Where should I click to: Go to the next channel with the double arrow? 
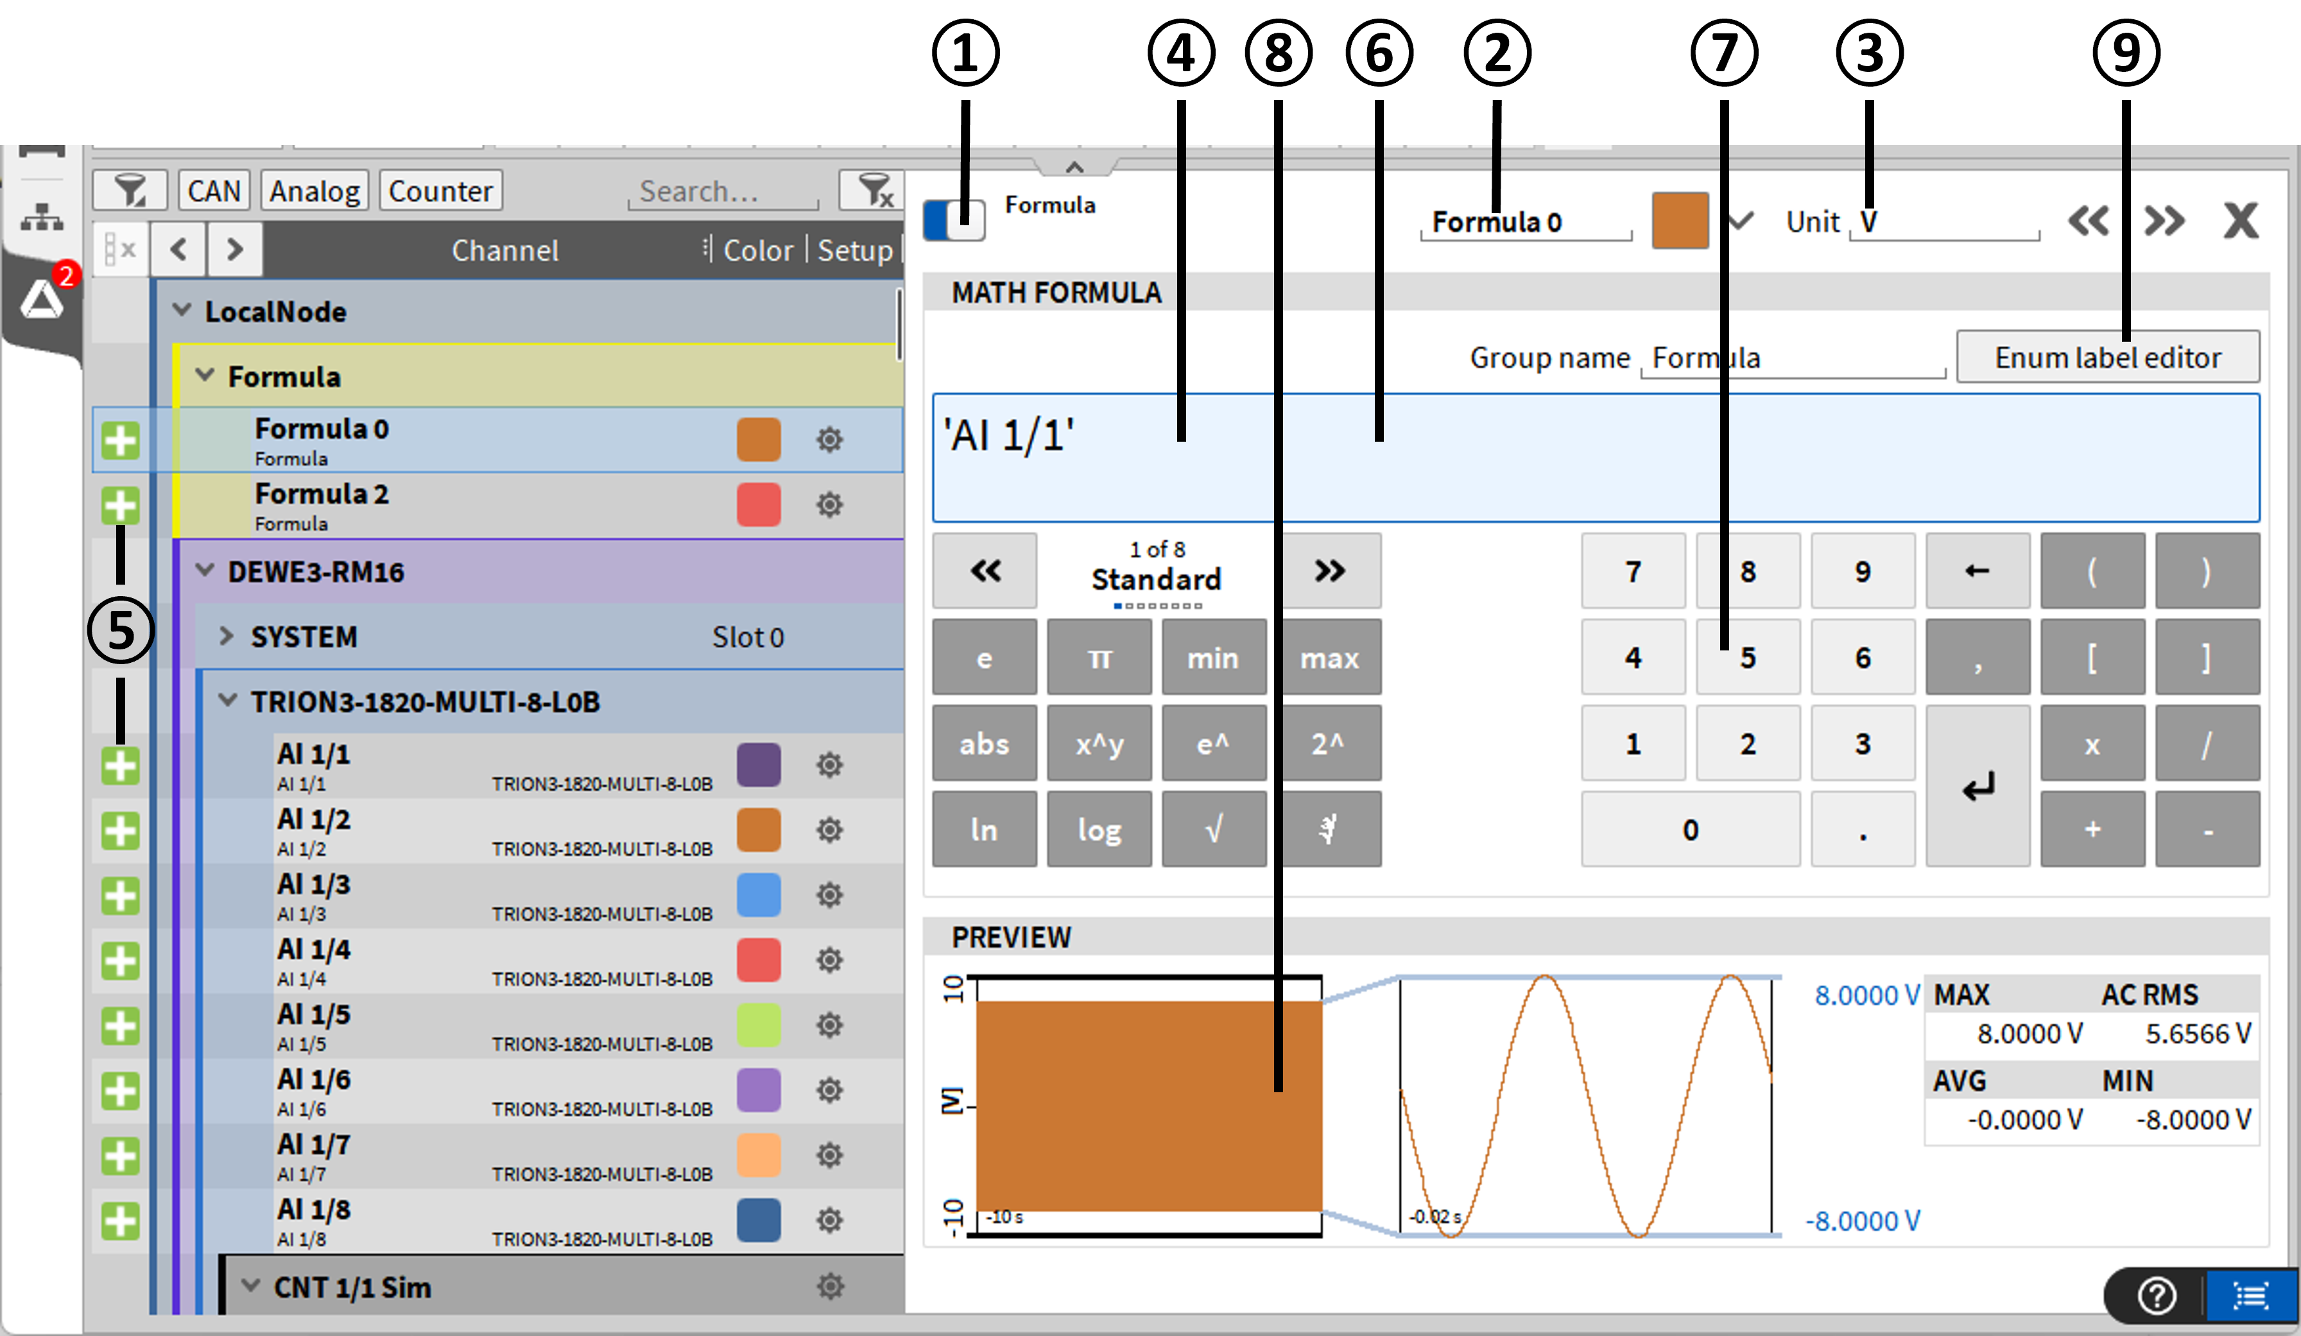click(x=2164, y=220)
